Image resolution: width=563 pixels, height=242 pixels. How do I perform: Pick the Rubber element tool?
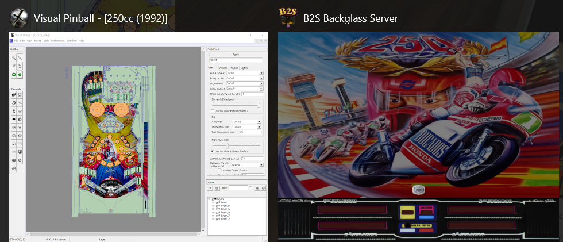click(14, 168)
